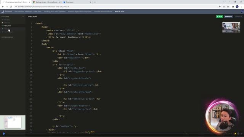This screenshot has width=244, height=137.
Task: Click the green RUN button
Action: point(220,17)
